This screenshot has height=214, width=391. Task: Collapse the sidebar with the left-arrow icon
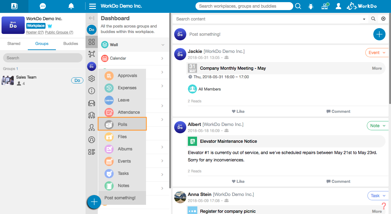(91, 18)
